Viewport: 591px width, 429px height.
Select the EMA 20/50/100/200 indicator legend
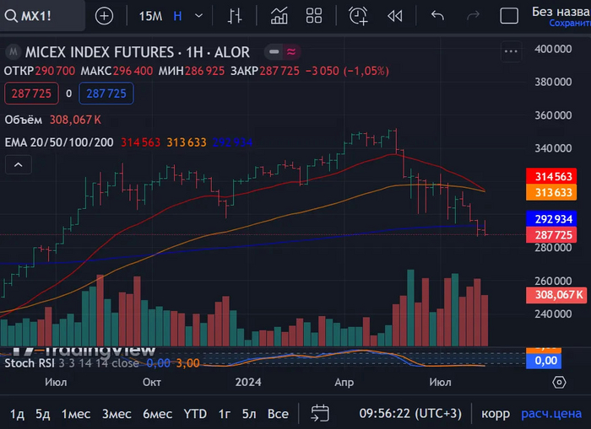(59, 142)
